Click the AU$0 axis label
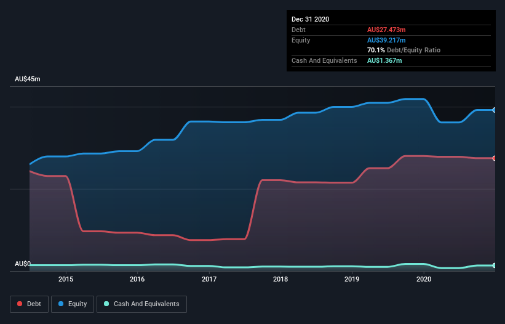This screenshot has height=324, width=505. (23, 264)
